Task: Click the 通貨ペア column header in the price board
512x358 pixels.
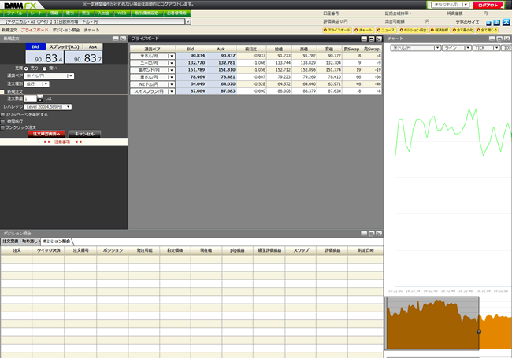Action: click(153, 49)
